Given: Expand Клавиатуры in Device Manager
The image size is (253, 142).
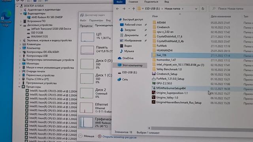Looking at the screenshot, I should coord(20,44).
